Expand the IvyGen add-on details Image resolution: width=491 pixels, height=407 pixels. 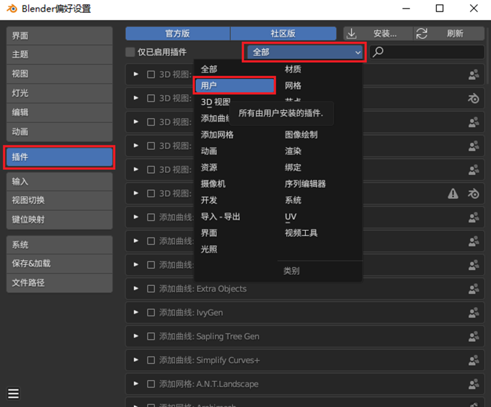point(136,312)
